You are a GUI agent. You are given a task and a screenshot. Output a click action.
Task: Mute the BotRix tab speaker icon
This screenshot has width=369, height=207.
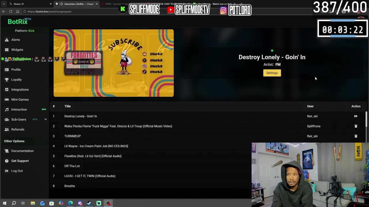(x=61, y=4)
